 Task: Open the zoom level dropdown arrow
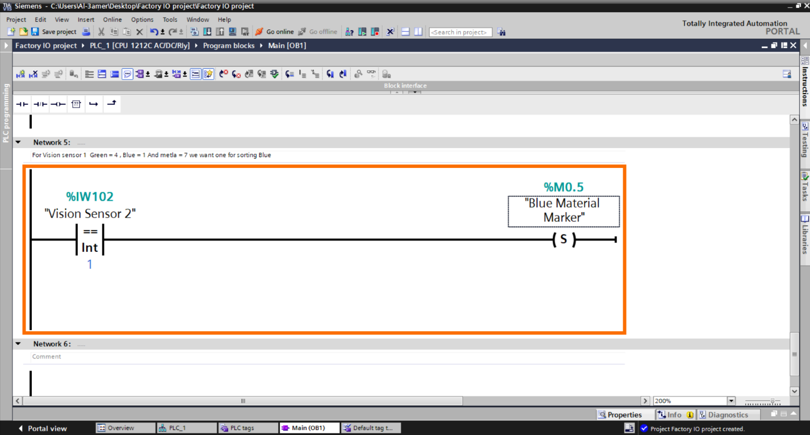[x=731, y=401]
